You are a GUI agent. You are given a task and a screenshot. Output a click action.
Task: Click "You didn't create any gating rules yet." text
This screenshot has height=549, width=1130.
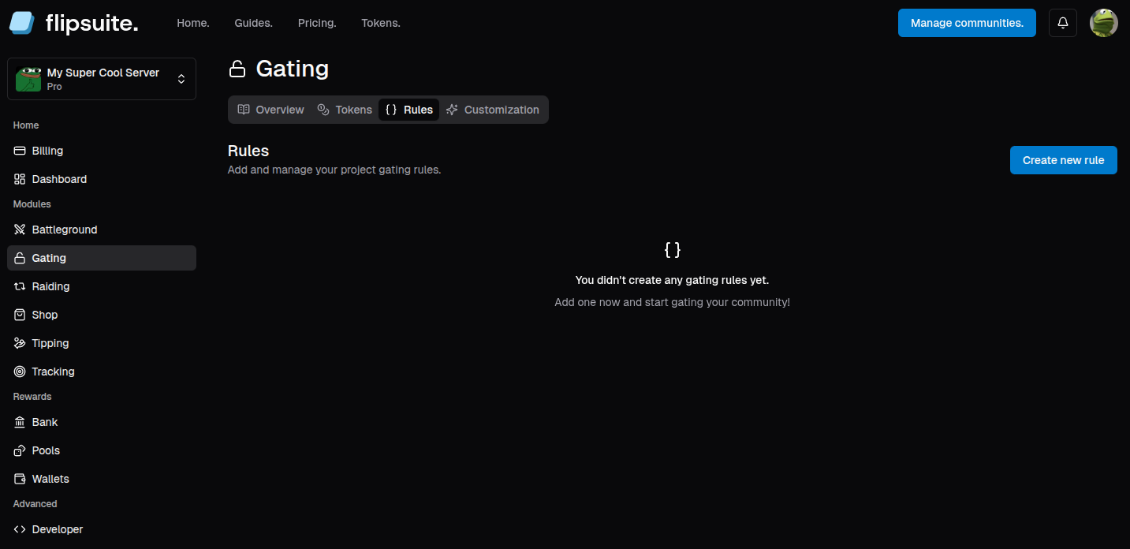coord(673,280)
